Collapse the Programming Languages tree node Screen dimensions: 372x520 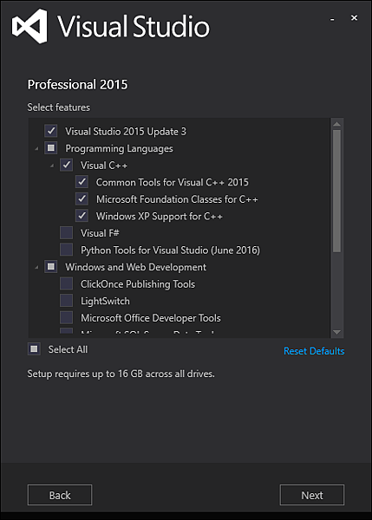click(36, 149)
